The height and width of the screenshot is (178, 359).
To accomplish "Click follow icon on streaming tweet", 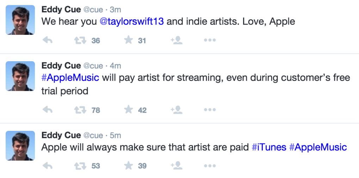I will tap(177, 110).
